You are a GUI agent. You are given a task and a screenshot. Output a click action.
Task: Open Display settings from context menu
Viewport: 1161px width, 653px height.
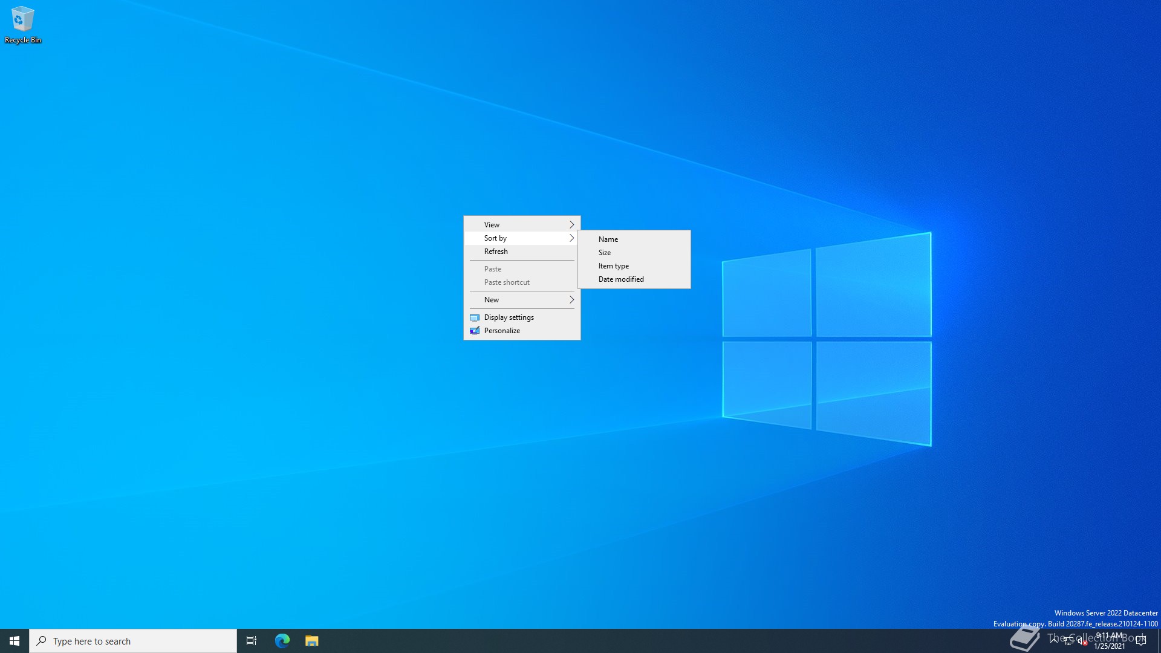[509, 317]
